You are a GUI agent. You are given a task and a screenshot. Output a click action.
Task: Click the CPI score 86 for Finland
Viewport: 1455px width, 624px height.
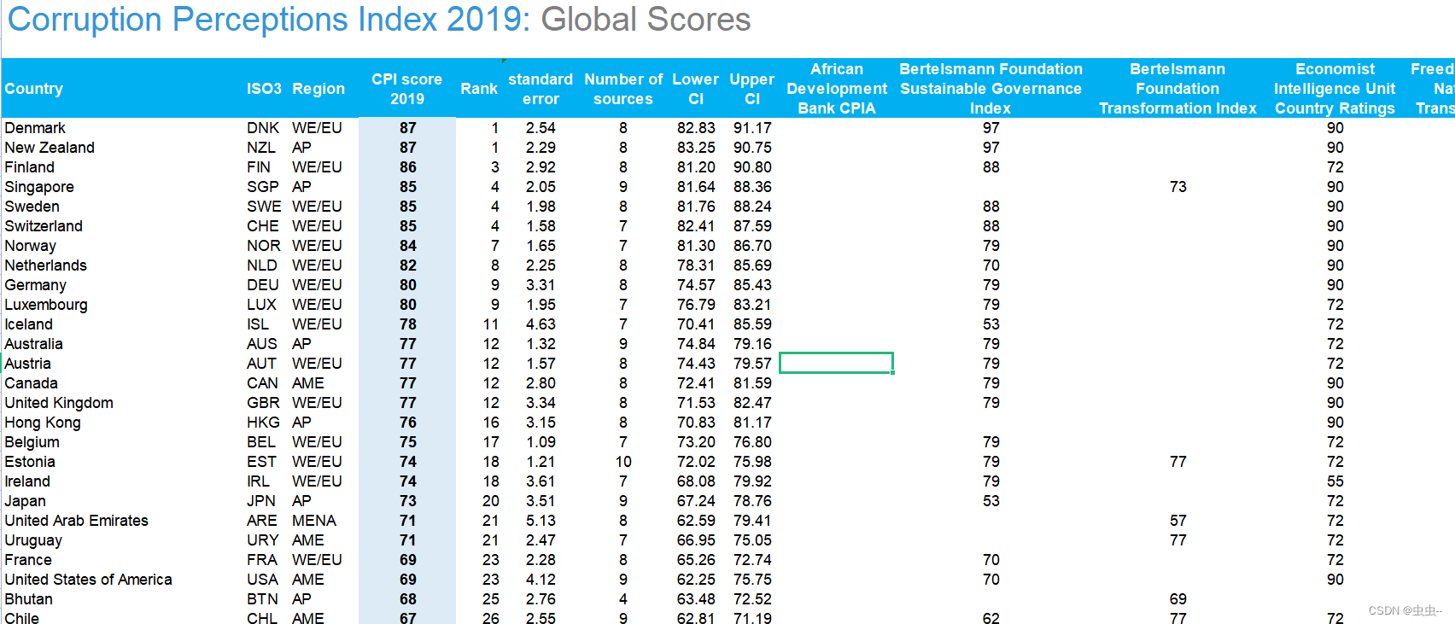click(408, 167)
